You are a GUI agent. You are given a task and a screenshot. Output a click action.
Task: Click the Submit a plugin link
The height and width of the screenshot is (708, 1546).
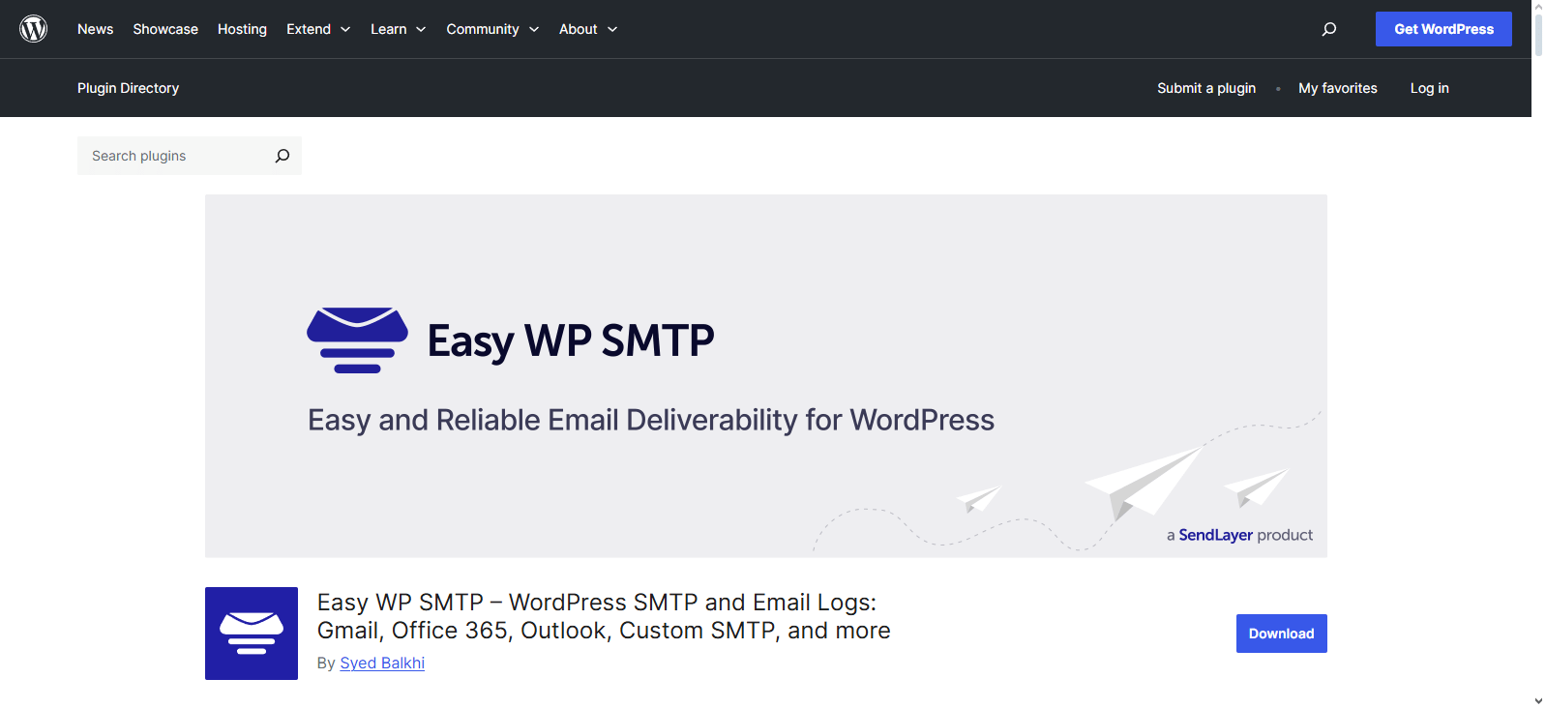1206,88
